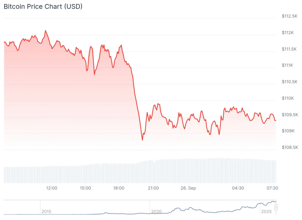302x220 pixels.
Task: Click the volume bars below 18:00
Action: click(119, 173)
